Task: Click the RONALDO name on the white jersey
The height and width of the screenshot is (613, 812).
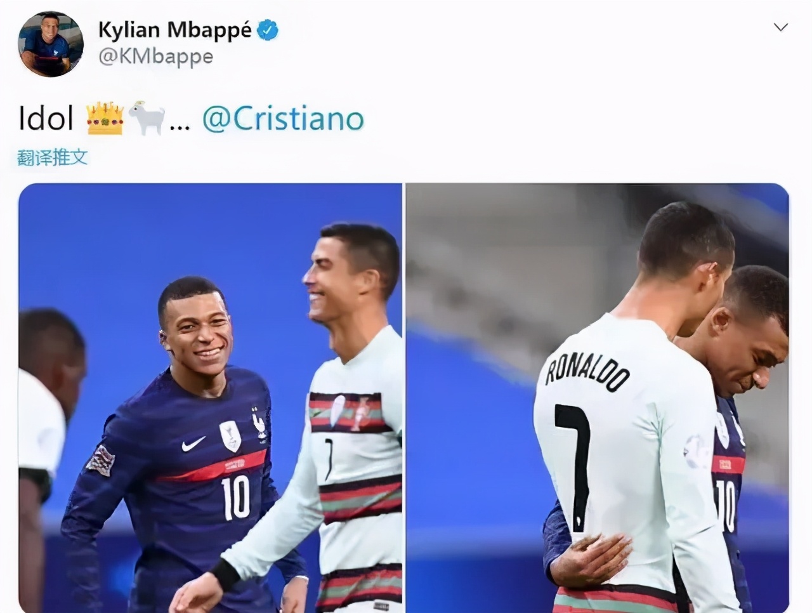Action: 587,369
